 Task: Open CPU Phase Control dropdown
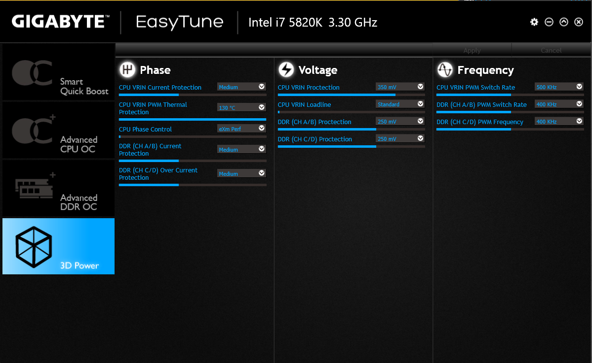[x=241, y=129]
